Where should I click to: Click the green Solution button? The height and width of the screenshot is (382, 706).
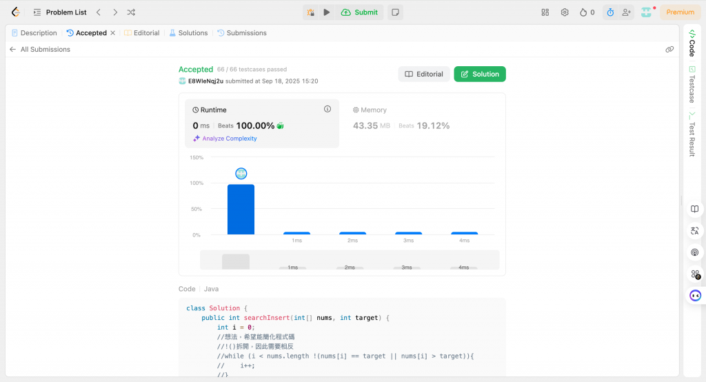pyautogui.click(x=480, y=74)
